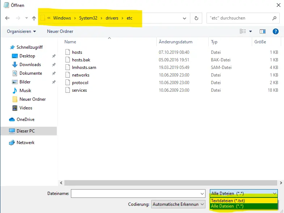Click the Back navigation arrow
The width and height of the screenshot is (284, 213).
tap(8, 18)
